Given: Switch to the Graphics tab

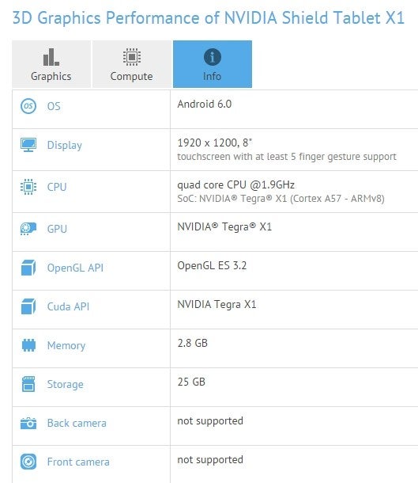Looking at the screenshot, I should tap(51, 64).
